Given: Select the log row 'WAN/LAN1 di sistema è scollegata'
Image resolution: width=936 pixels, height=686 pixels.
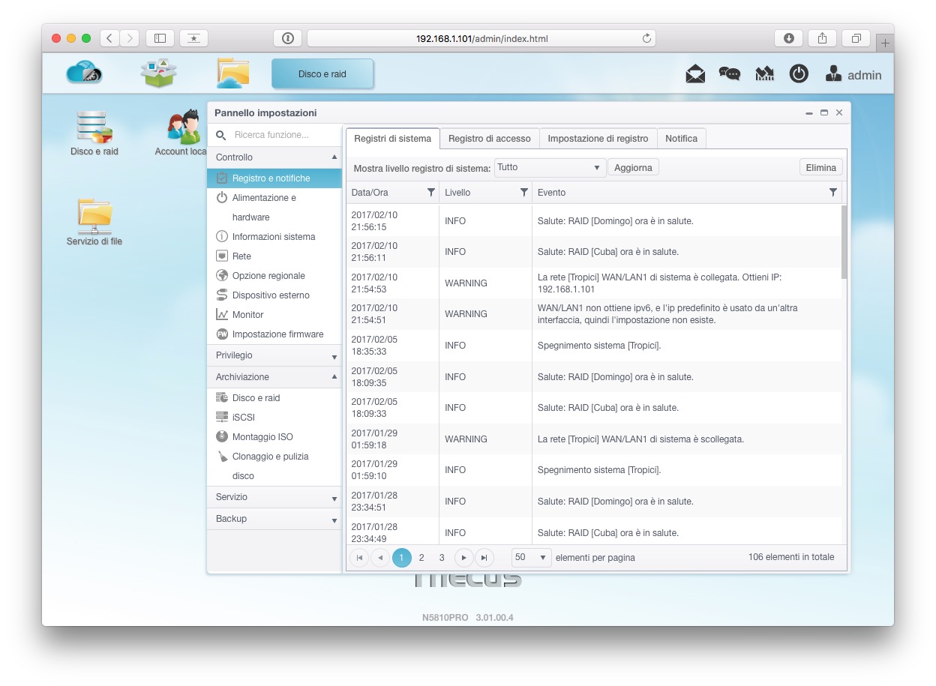Looking at the screenshot, I should (x=593, y=439).
